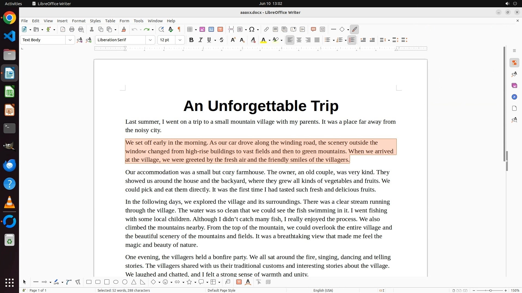
Task: Open the sidebar Gallery panel icon
Action: 514,85
